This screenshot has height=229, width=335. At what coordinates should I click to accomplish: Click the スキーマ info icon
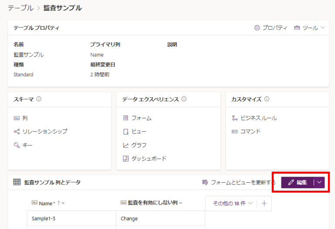tap(39, 99)
